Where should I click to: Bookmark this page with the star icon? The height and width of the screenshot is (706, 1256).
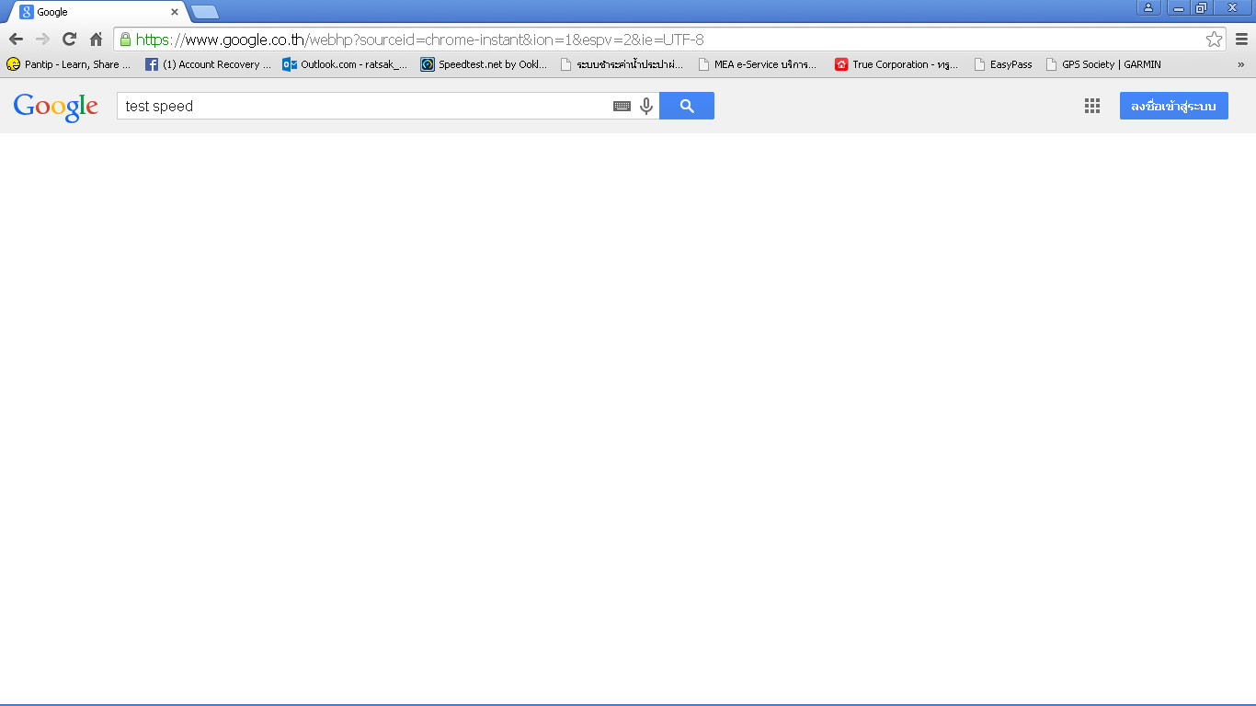click(x=1214, y=39)
